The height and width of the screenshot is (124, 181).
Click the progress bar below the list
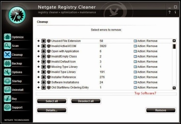(106, 94)
